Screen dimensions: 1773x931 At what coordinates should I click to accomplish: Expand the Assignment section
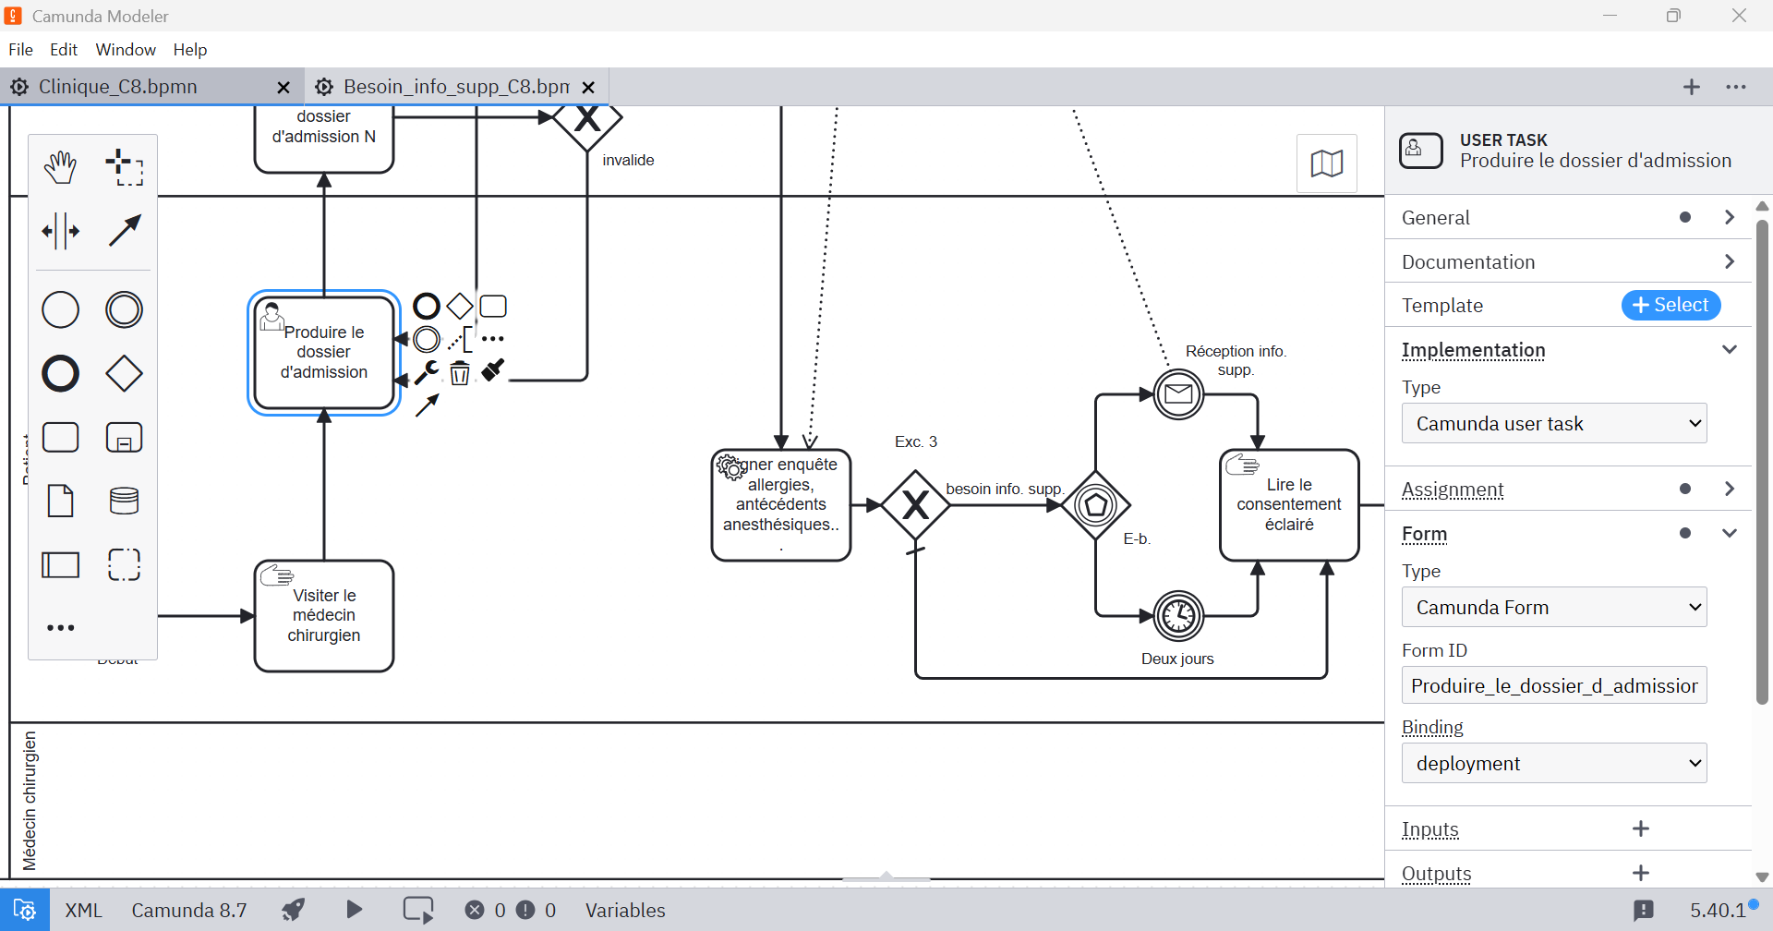1568,489
